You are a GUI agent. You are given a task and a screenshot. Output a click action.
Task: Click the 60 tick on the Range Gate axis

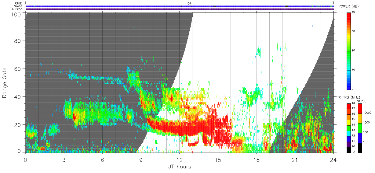[x=18, y=69]
